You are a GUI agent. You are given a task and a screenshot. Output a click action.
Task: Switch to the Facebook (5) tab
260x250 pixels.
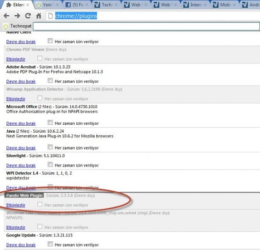tap(76, 5)
